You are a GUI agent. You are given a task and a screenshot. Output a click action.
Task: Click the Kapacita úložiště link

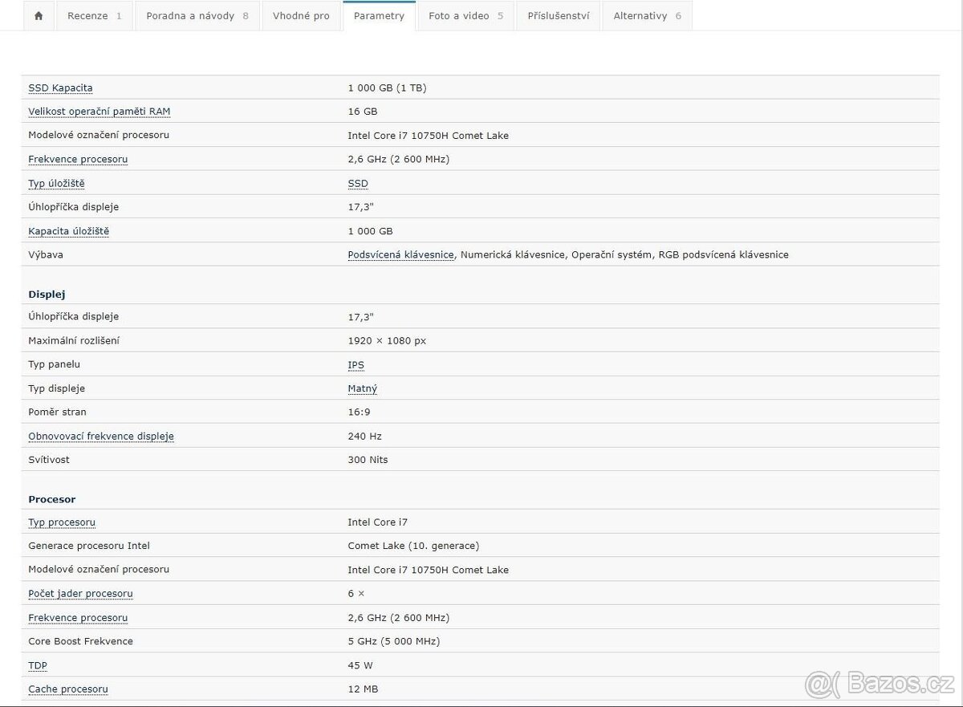pos(68,231)
